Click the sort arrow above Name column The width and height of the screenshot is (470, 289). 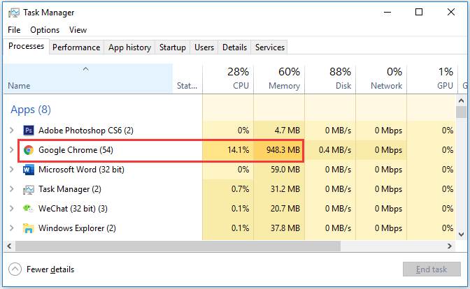click(x=86, y=69)
